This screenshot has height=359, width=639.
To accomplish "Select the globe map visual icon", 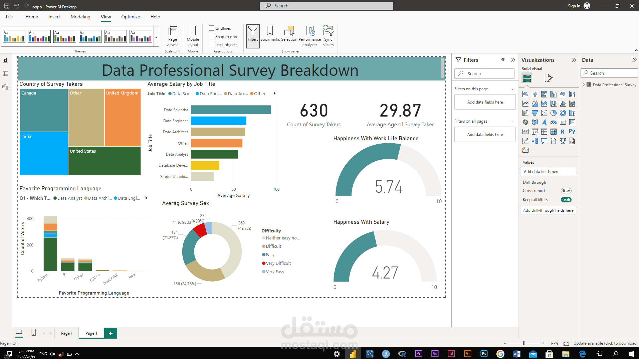I will point(525,123).
